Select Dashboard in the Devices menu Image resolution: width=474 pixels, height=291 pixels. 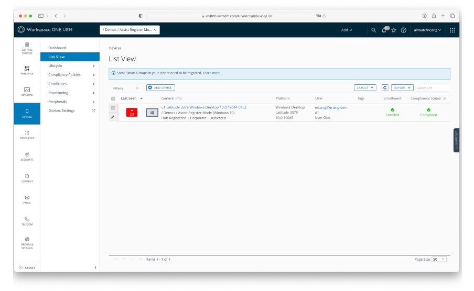tap(57, 48)
